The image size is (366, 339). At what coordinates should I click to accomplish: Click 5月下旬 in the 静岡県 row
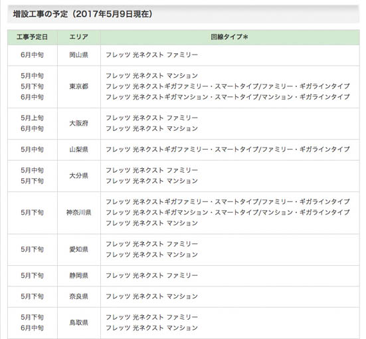coord(32,276)
